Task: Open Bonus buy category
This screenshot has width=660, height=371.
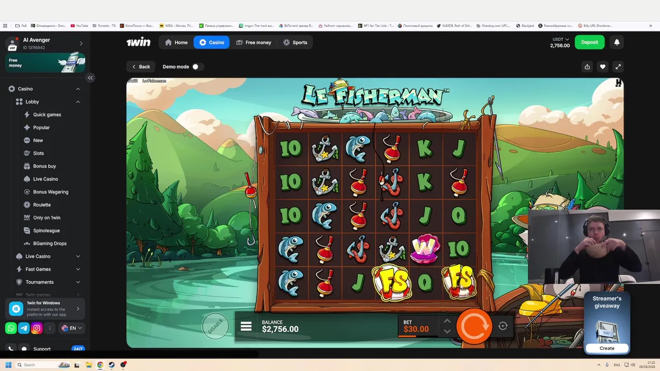Action: [x=44, y=166]
